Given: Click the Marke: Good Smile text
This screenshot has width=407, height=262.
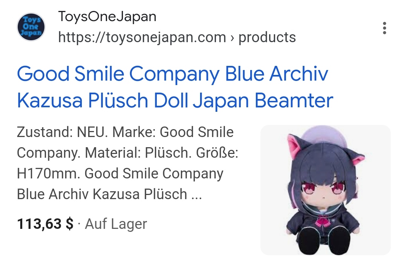Looking at the screenshot, I should click(173, 132).
